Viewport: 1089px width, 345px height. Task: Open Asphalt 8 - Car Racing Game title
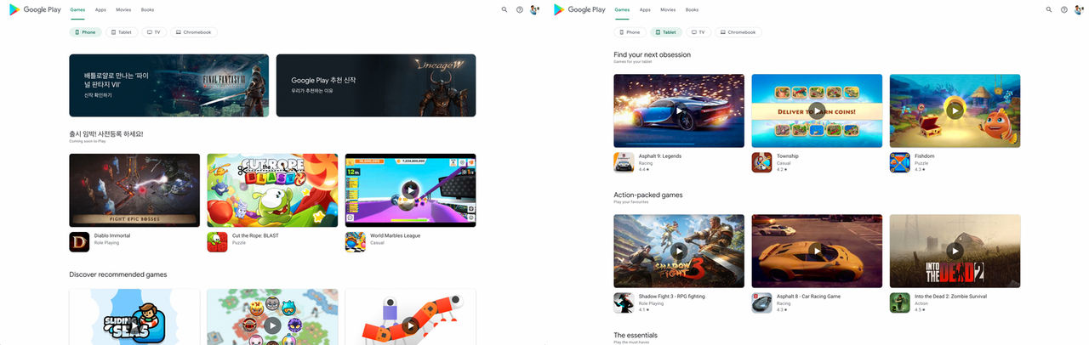[x=808, y=297]
